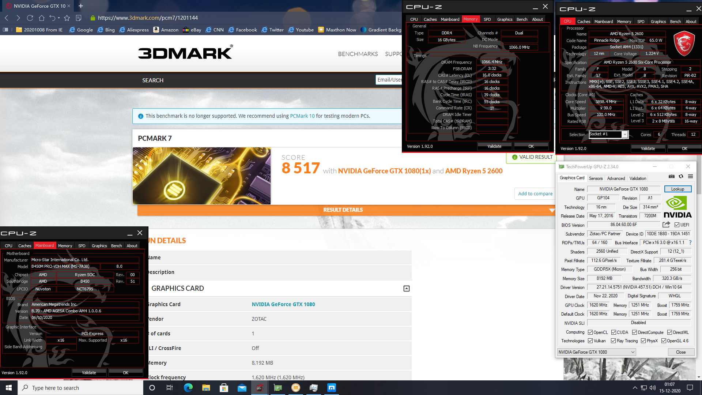Open the GPU selection dropdown in GPU-Z
The image size is (702, 395).
coord(596,352)
